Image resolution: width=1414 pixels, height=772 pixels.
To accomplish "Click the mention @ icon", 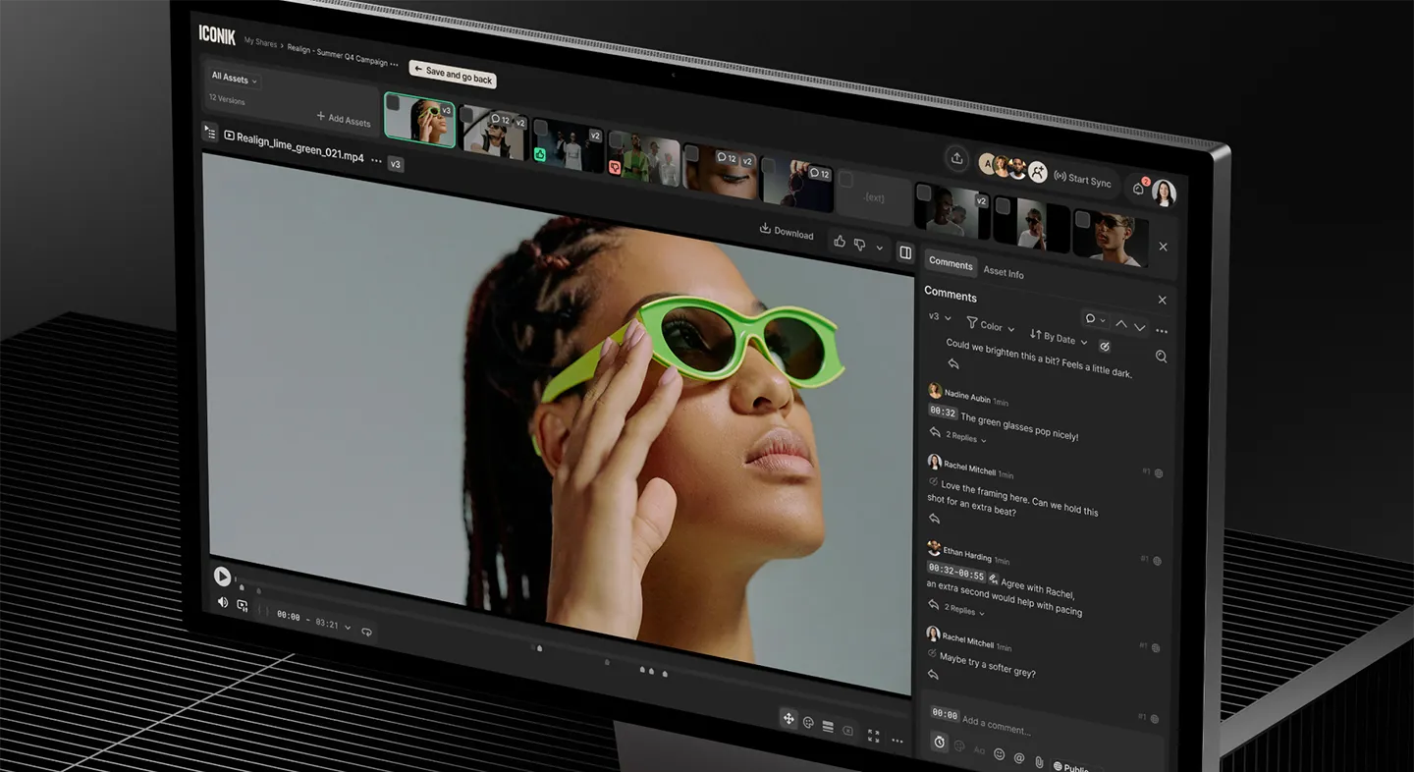I will click(x=1019, y=758).
